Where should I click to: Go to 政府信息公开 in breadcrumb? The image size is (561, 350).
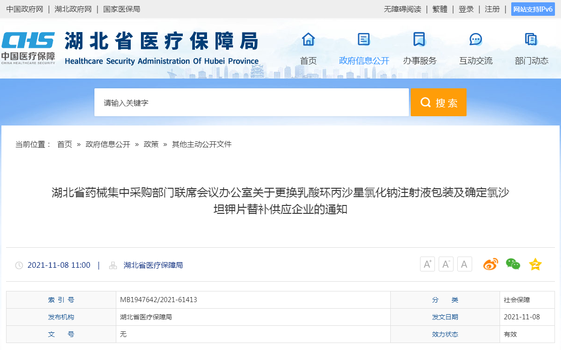108,144
